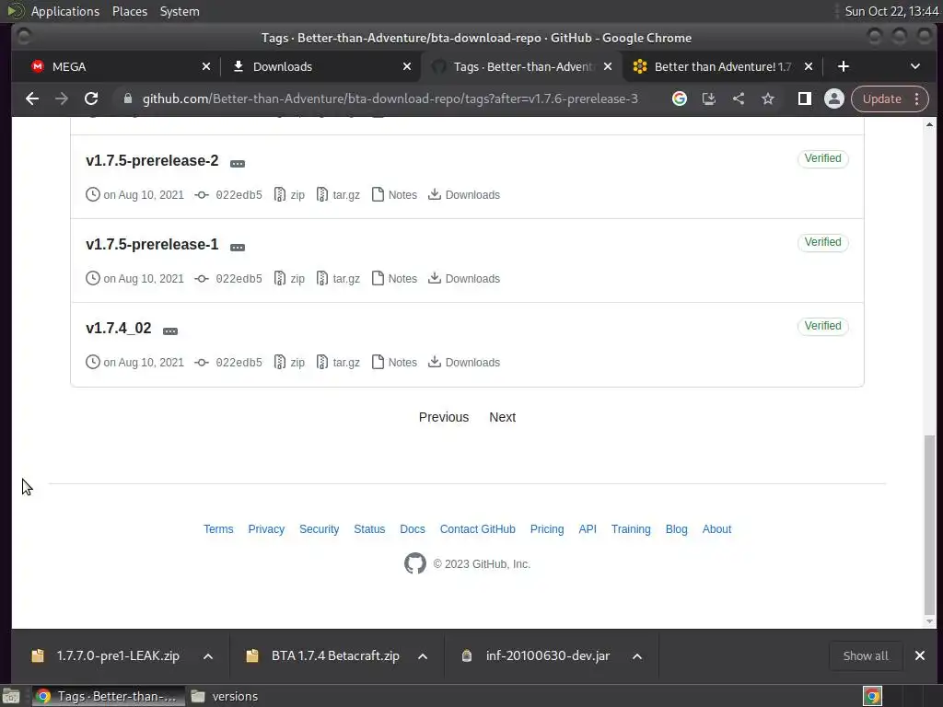This screenshot has width=943, height=707.
Task: Expand the ellipsis next to v1.7.5-prerelease-2
Action: (x=238, y=164)
